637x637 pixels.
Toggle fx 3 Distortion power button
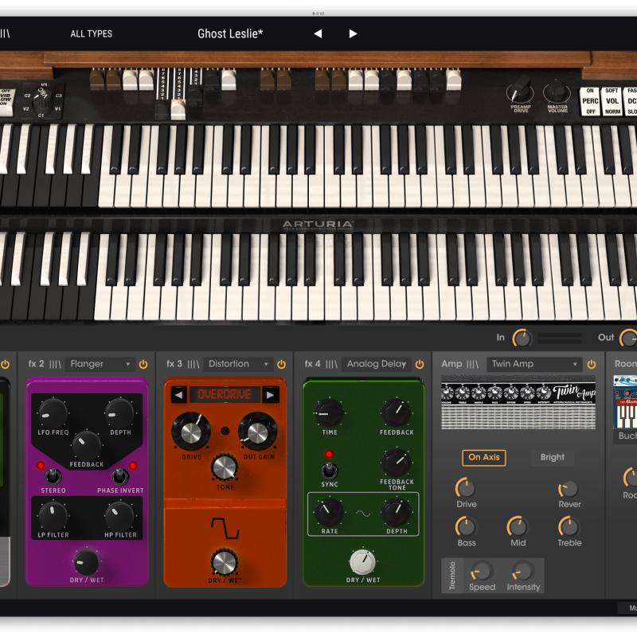pyautogui.click(x=282, y=364)
